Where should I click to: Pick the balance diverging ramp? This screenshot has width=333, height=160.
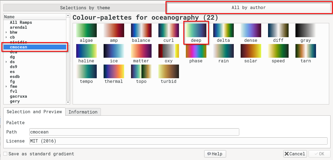(141, 31)
